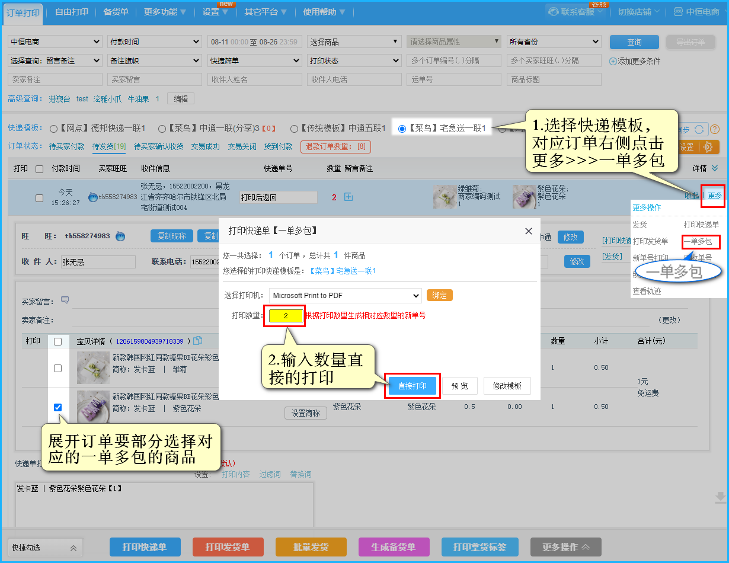The height and width of the screenshot is (563, 729).
Task: Close the 打印快递单 dialog with the X
Action: point(529,231)
